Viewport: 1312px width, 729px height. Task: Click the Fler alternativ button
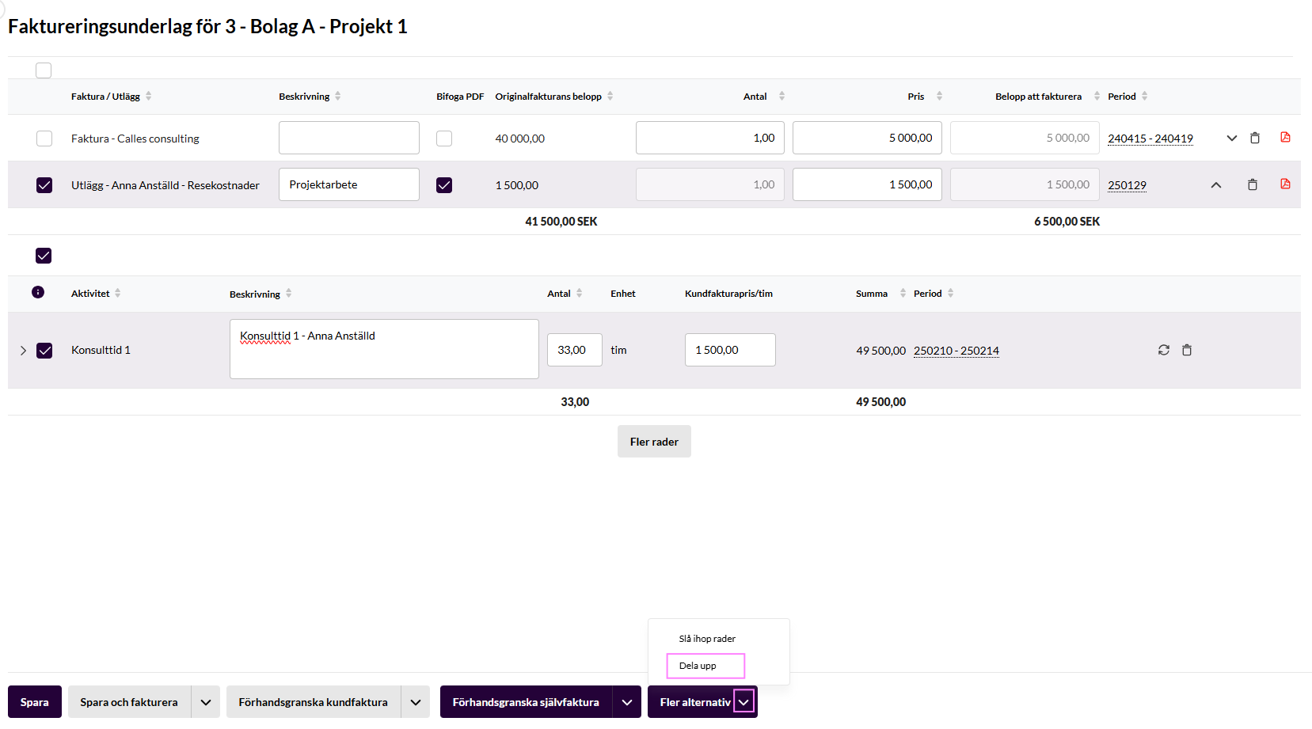[694, 702]
